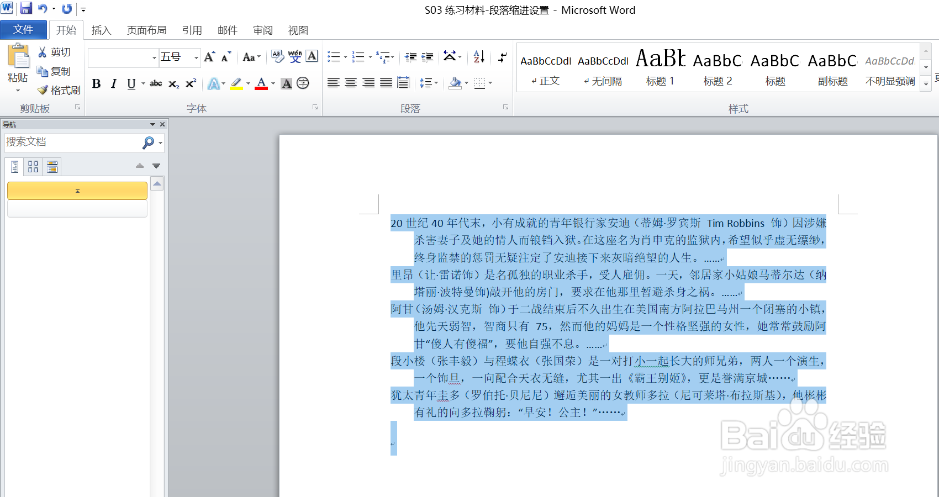The image size is (939, 497).
Task: Switch to the 视图 (View) tab
Action: pyautogui.click(x=298, y=30)
